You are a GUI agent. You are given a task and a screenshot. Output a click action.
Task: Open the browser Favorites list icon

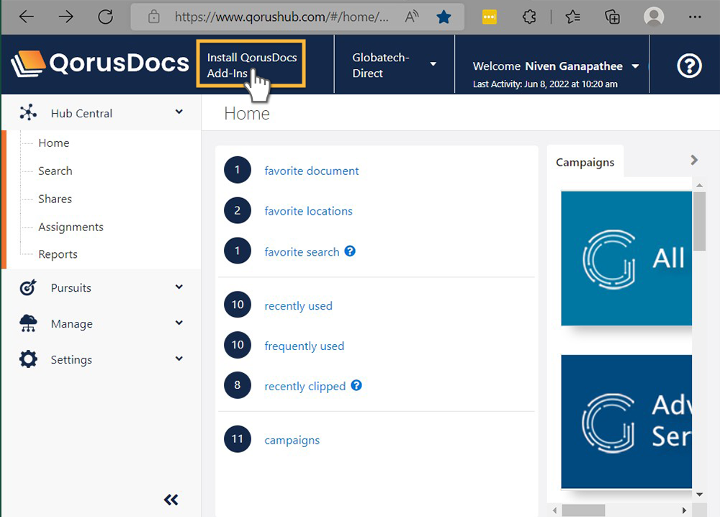572,17
